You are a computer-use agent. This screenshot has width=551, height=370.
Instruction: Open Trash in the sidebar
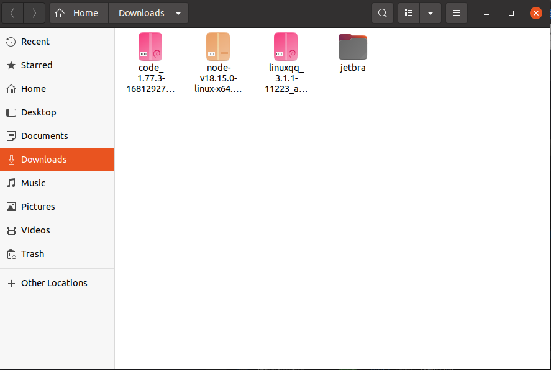[32, 254]
